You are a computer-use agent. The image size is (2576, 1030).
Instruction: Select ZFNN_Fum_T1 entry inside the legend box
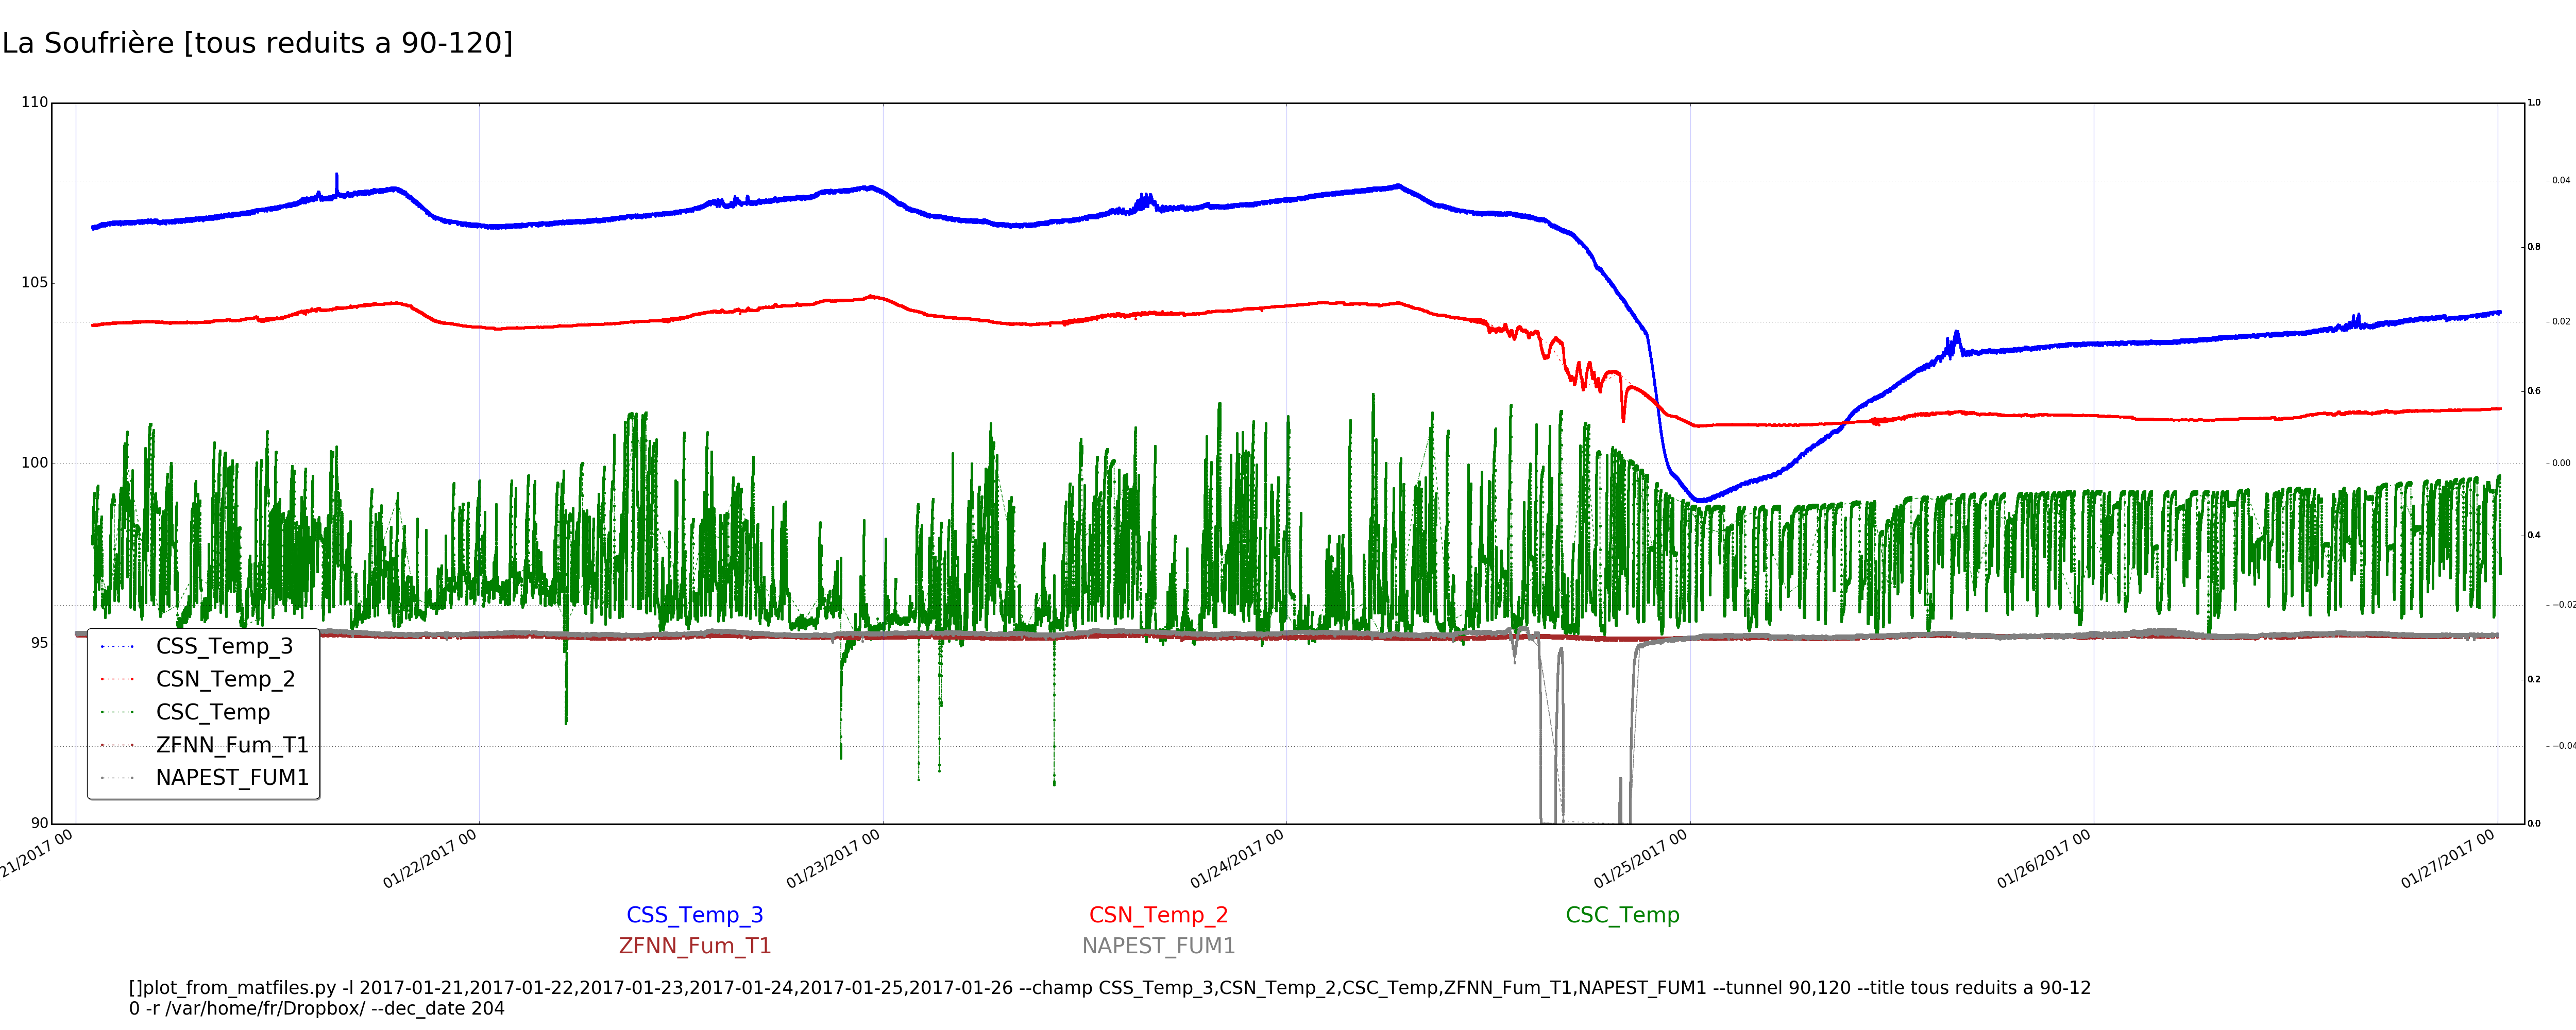[x=232, y=745]
